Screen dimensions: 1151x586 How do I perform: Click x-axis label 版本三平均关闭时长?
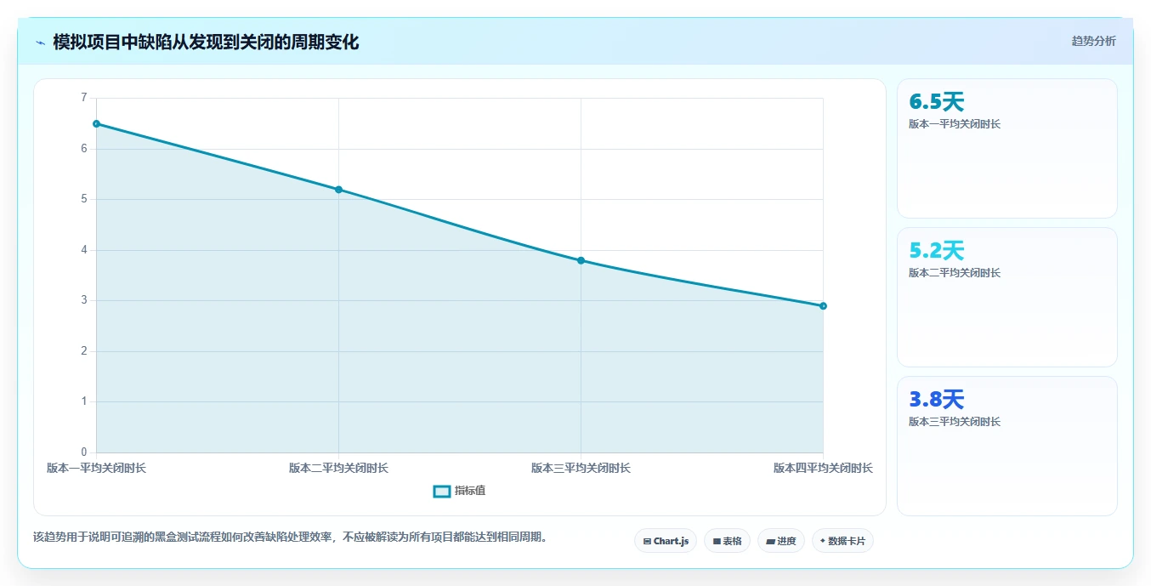(581, 468)
